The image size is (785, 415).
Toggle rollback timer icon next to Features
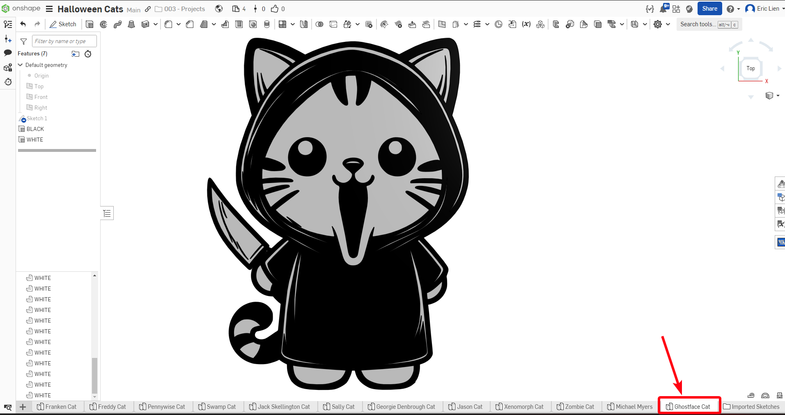point(88,54)
